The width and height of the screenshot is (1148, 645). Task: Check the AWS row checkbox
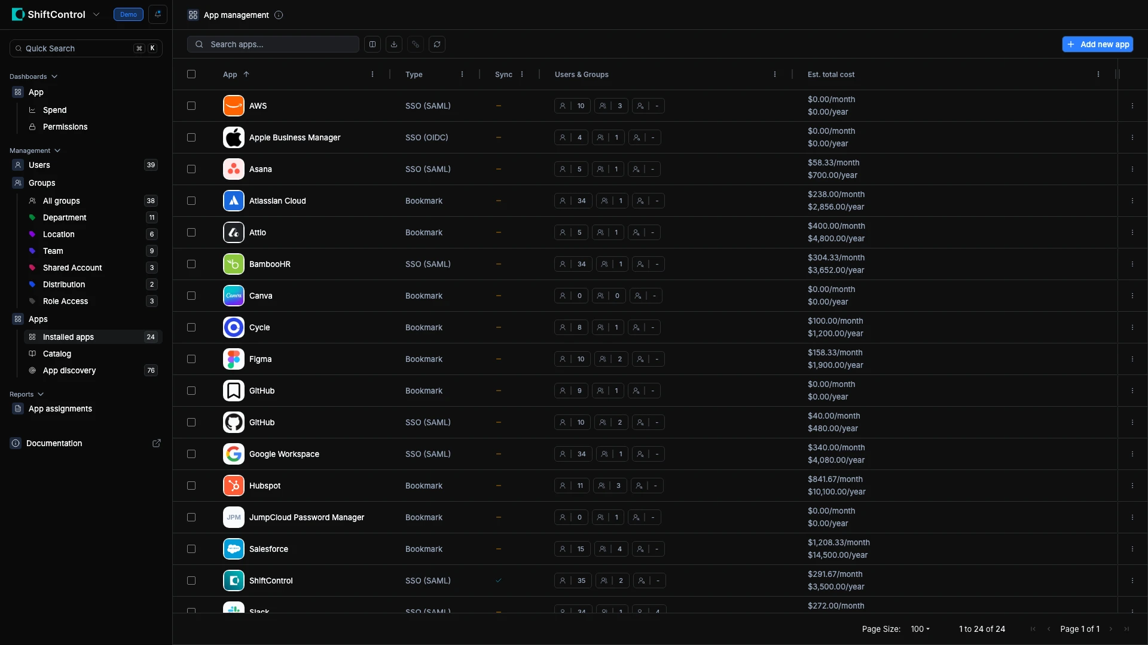(191, 106)
